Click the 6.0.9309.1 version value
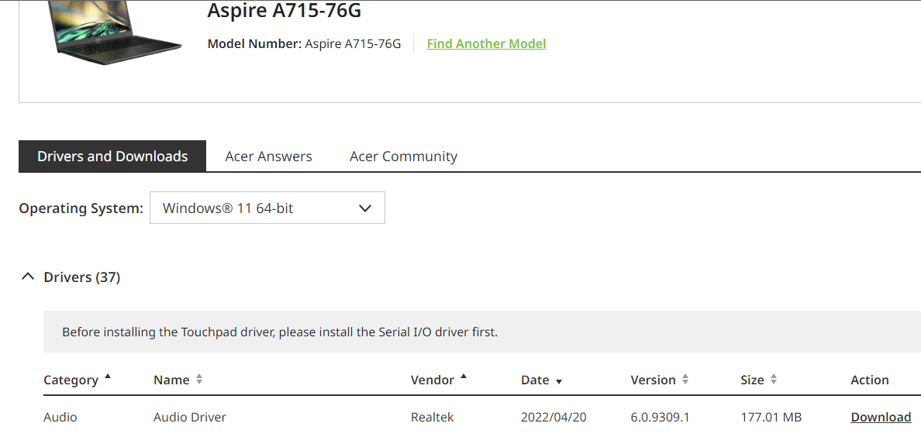 click(x=660, y=417)
